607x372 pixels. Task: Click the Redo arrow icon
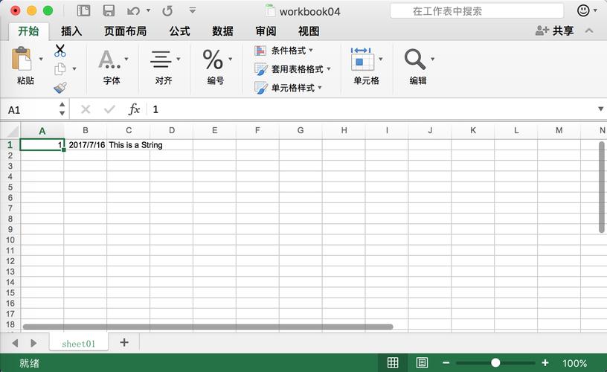167,11
